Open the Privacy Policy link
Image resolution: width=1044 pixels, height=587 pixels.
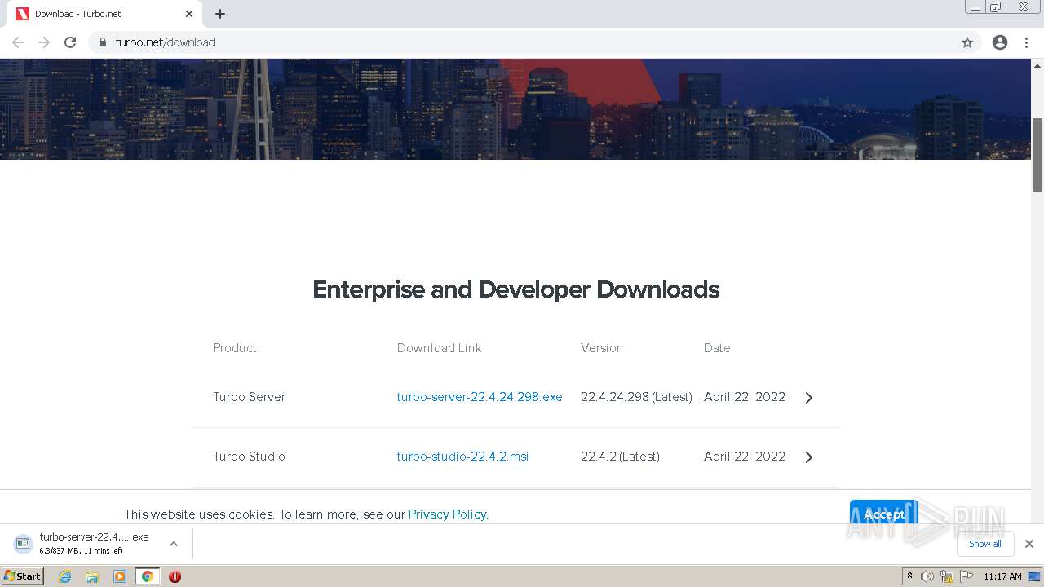tap(448, 514)
